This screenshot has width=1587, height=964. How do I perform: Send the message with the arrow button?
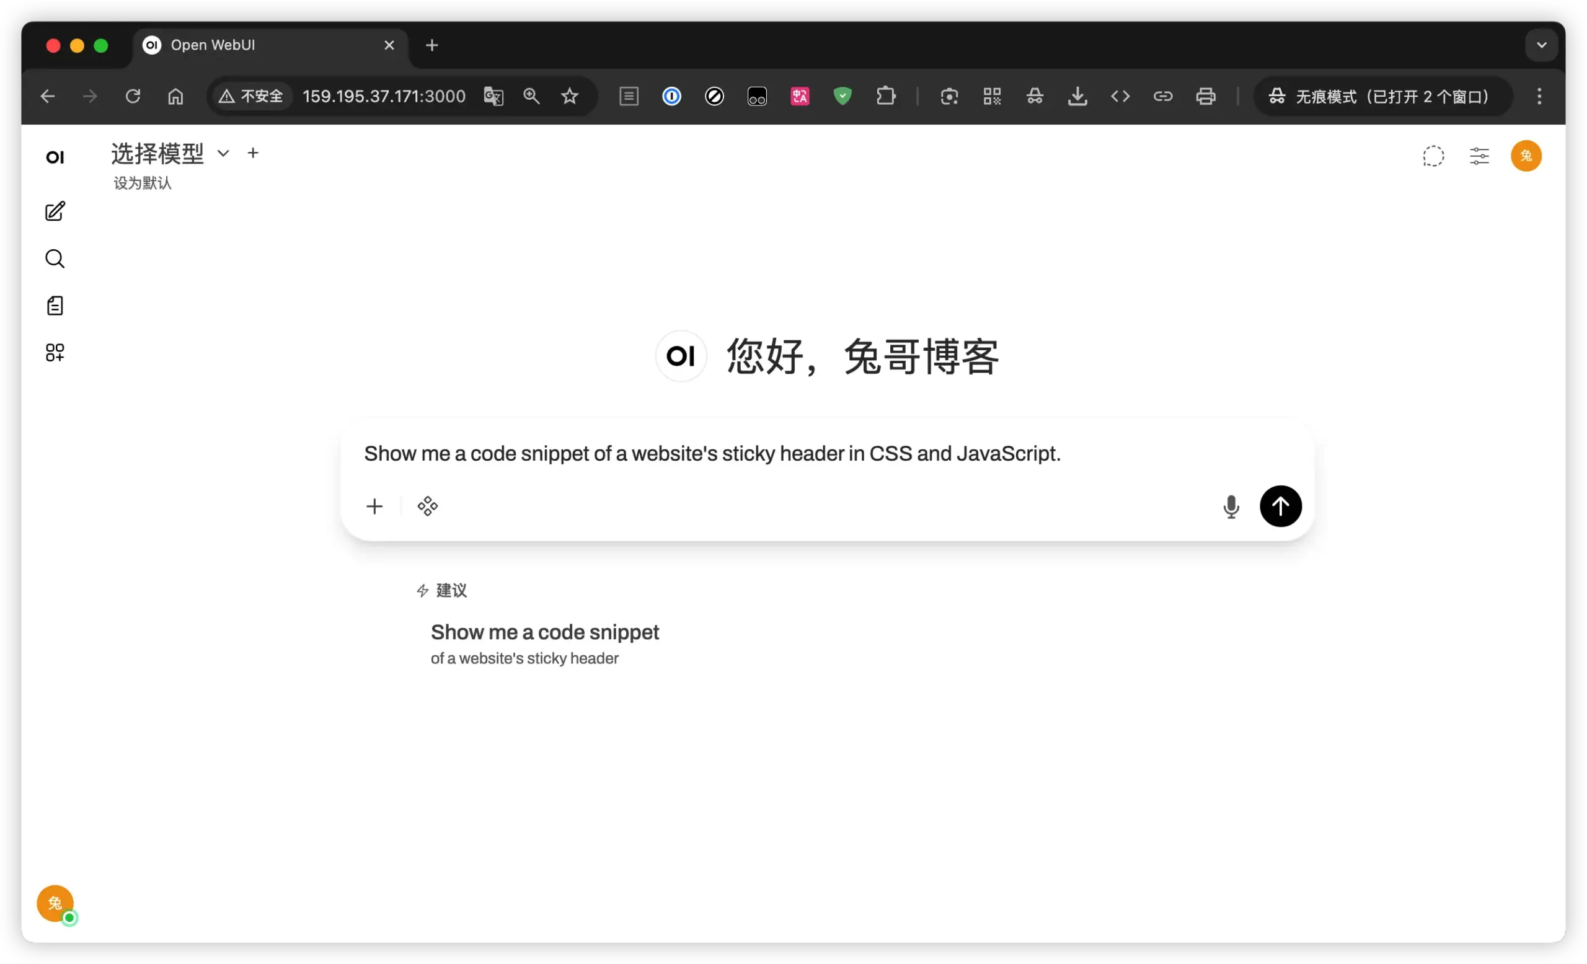[1280, 506]
